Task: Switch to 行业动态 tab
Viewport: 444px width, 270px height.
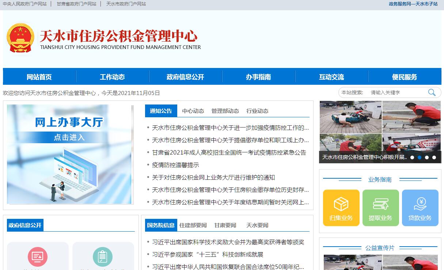Action: click(257, 111)
